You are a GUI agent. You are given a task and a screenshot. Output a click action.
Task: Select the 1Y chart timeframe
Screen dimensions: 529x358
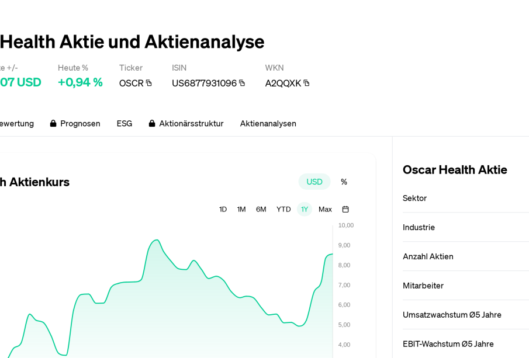305,209
